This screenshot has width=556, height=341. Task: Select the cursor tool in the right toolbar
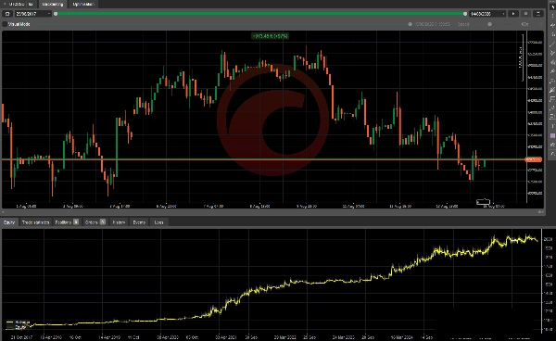[552, 6]
